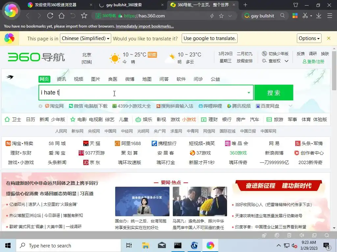337x252 pixels.
Task: Open a new tab with plus button
Action: coord(245,5)
